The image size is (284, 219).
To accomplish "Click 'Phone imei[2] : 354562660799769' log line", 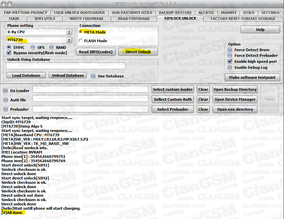I will tap(33, 161).
